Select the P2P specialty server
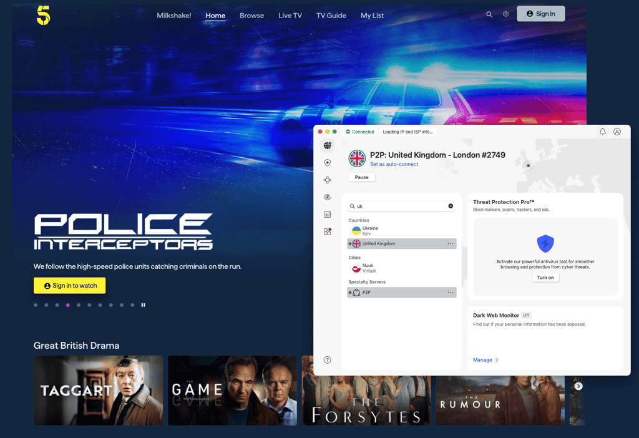The height and width of the screenshot is (438, 639). 401,293
